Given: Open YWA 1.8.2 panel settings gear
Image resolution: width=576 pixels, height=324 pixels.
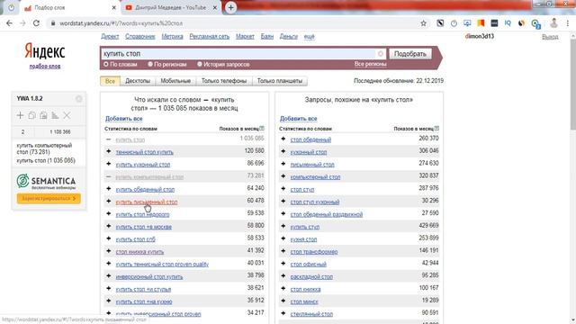Looking at the screenshot, I should pos(78,98).
